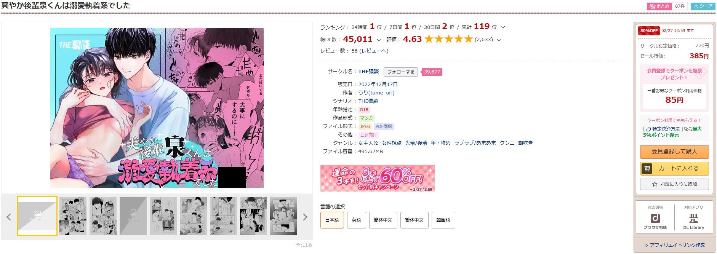This screenshot has width=717, height=254.
Task: Open the 乙女向け category tag
Action: click(368, 135)
